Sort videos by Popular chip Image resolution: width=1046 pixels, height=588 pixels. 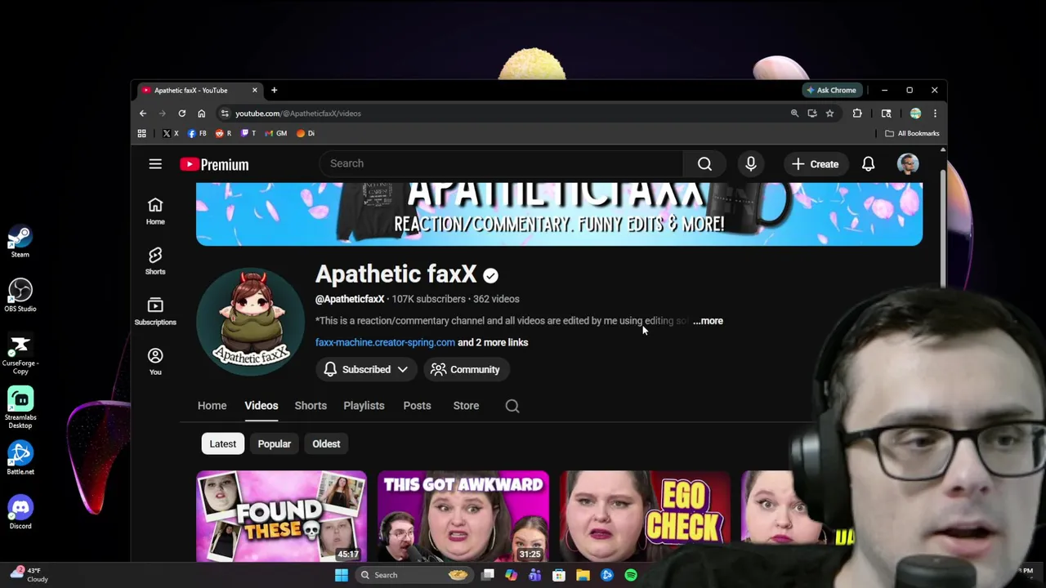275,444
